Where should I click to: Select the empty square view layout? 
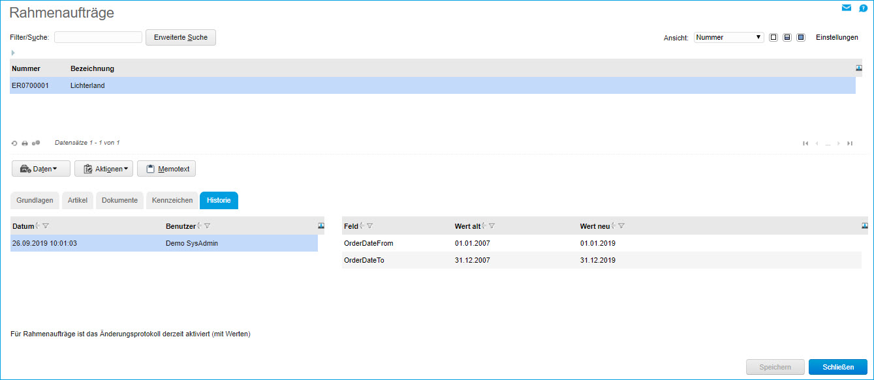773,38
